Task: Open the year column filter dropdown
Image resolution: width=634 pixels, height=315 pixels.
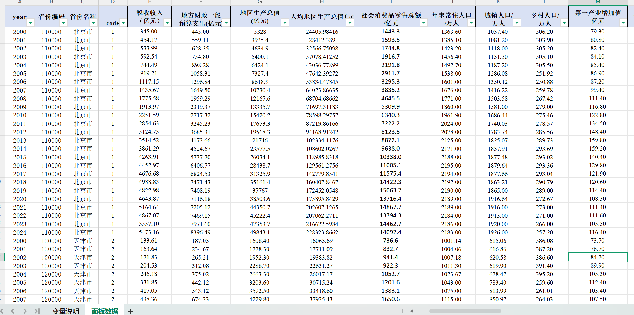Action: pyautogui.click(x=30, y=23)
